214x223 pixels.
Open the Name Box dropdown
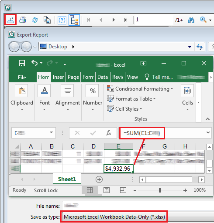(51, 132)
